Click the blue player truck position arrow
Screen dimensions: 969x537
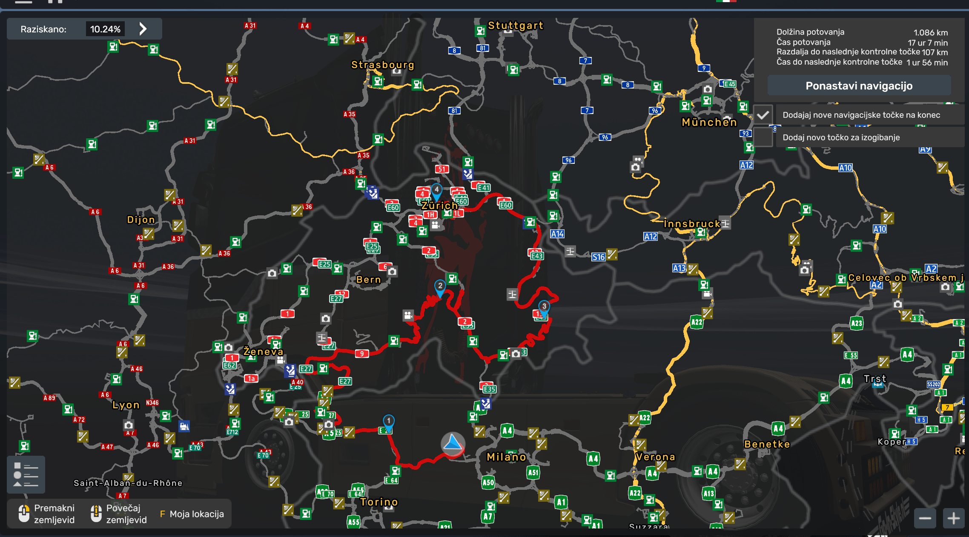tap(453, 444)
